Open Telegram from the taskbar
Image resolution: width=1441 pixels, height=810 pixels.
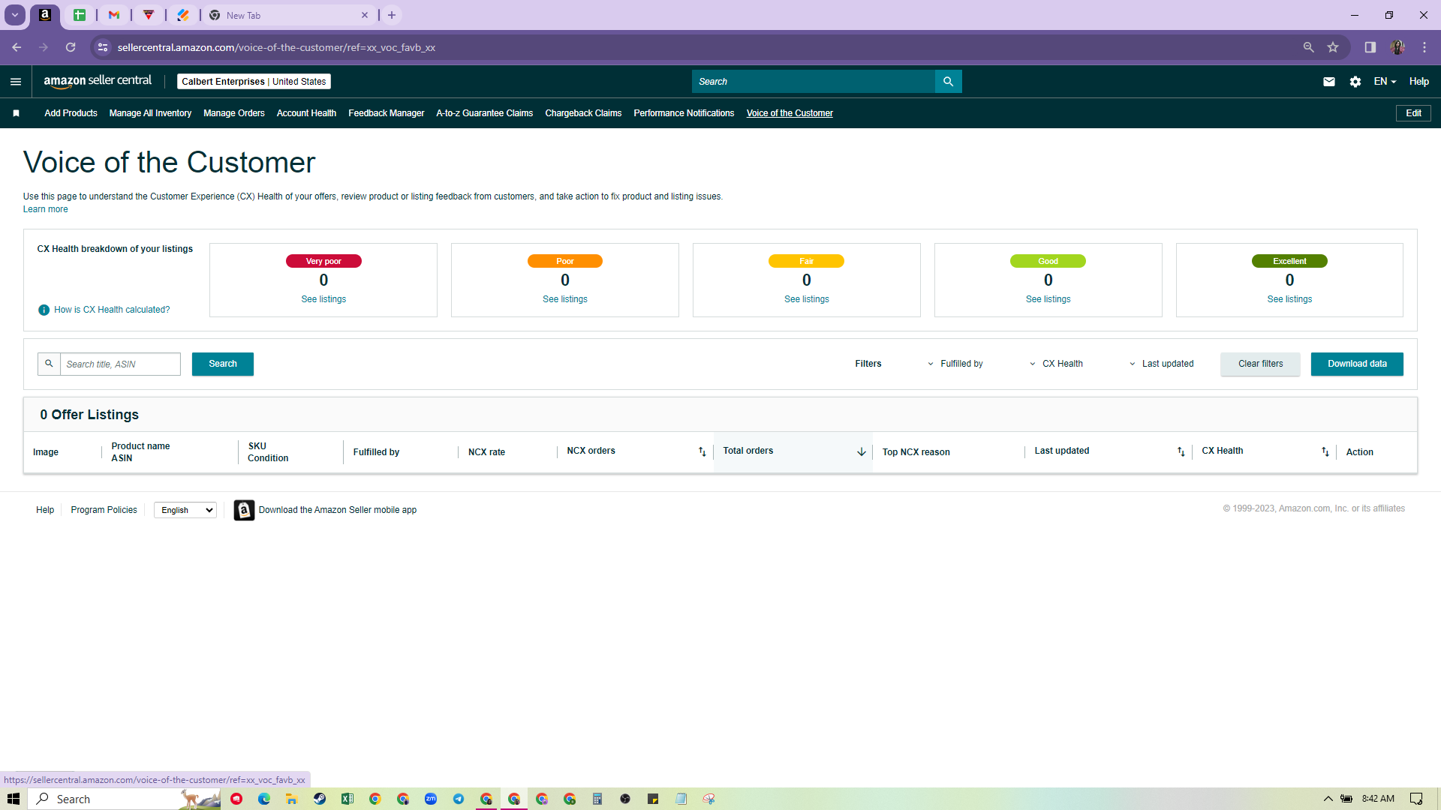(x=459, y=799)
